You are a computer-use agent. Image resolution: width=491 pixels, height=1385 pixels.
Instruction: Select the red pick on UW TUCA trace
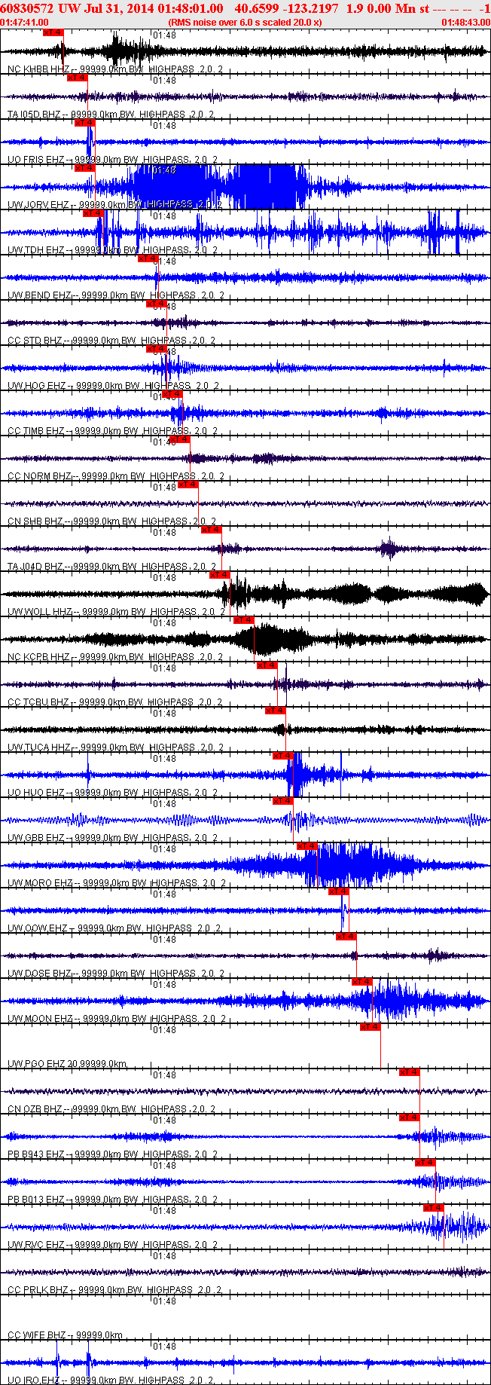coord(275,711)
